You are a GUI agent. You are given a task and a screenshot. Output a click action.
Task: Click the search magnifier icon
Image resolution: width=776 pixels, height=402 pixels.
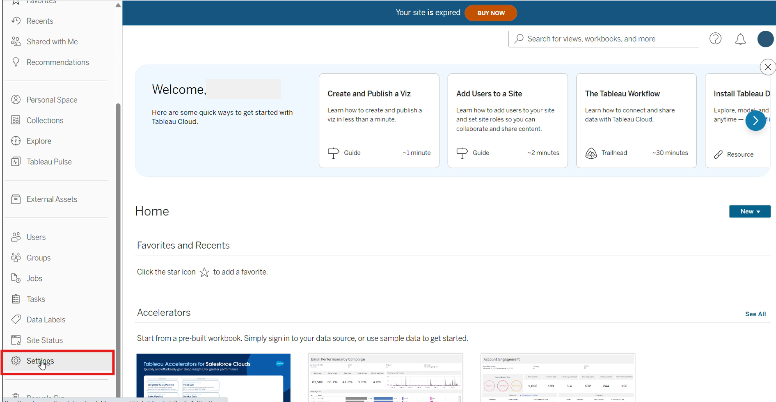coord(519,39)
